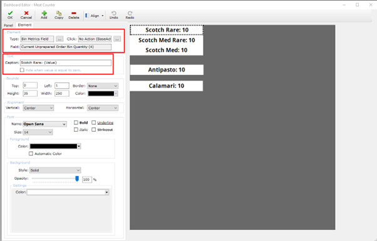The height and width of the screenshot is (241, 377).
Task: Select the Scotch Med: 10 element
Action: click(x=167, y=50)
